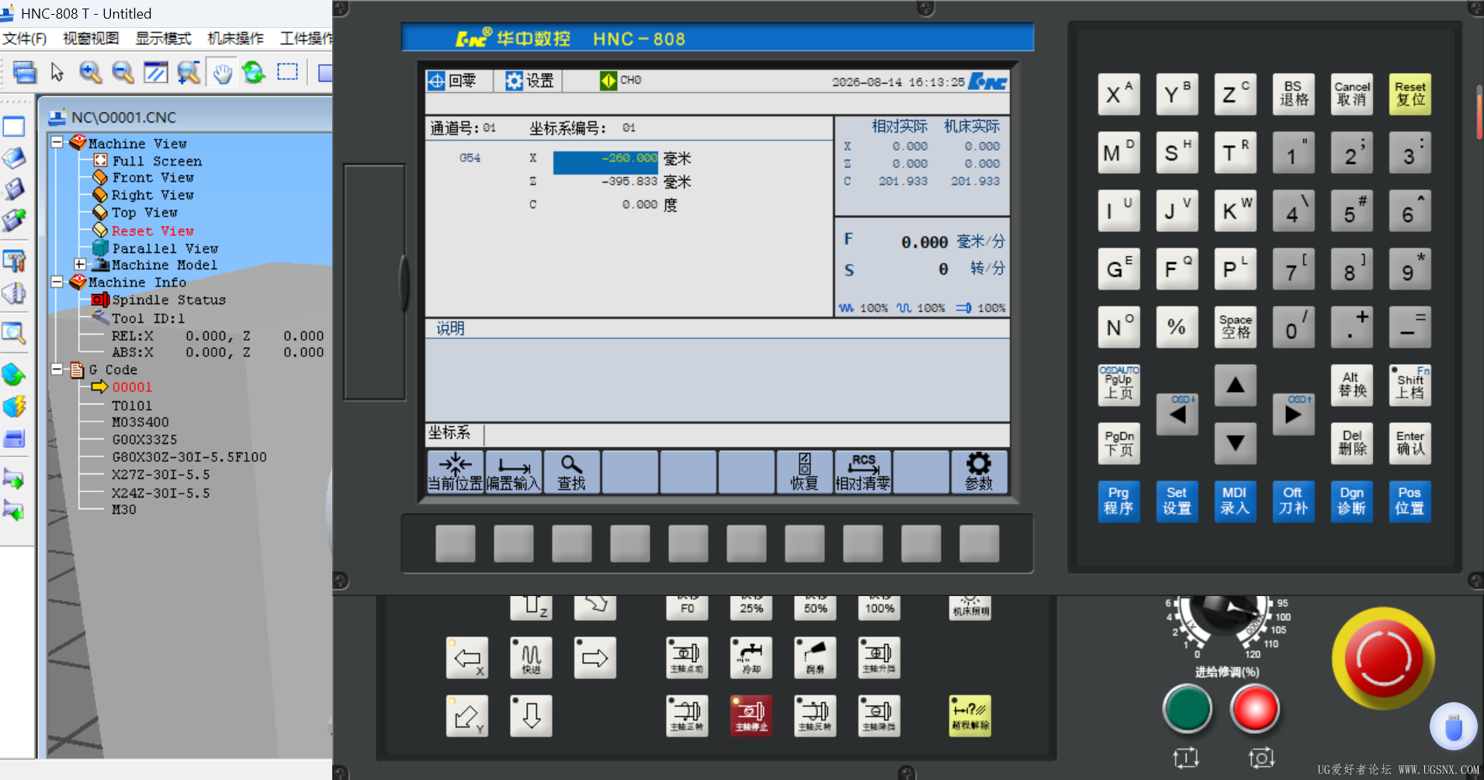1484x780 pixels.
Task: Click the Oft 刀补 key
Action: tap(1293, 501)
